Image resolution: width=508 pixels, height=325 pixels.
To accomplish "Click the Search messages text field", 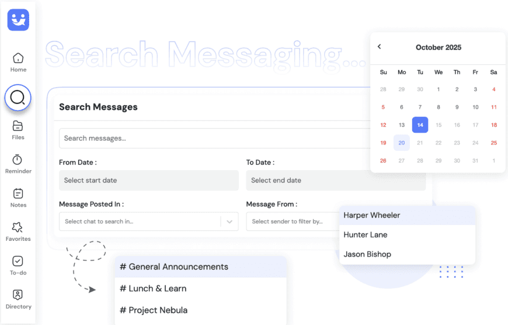I will [x=214, y=138].
